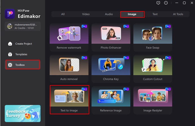Click the HitPaw Edimakor logo

(10, 13)
